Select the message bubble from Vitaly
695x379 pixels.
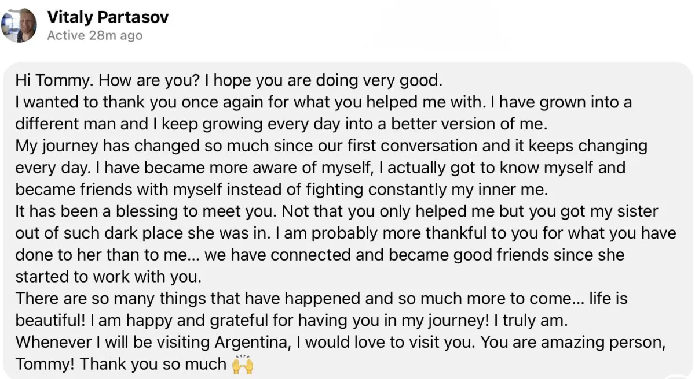click(x=348, y=220)
